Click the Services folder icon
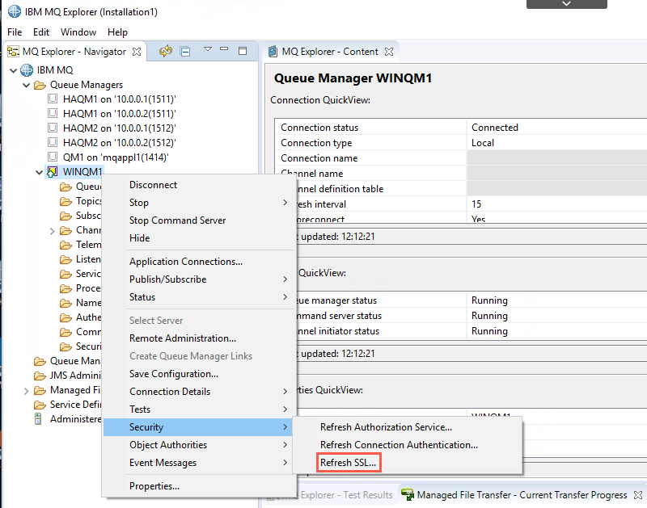 pos(66,274)
